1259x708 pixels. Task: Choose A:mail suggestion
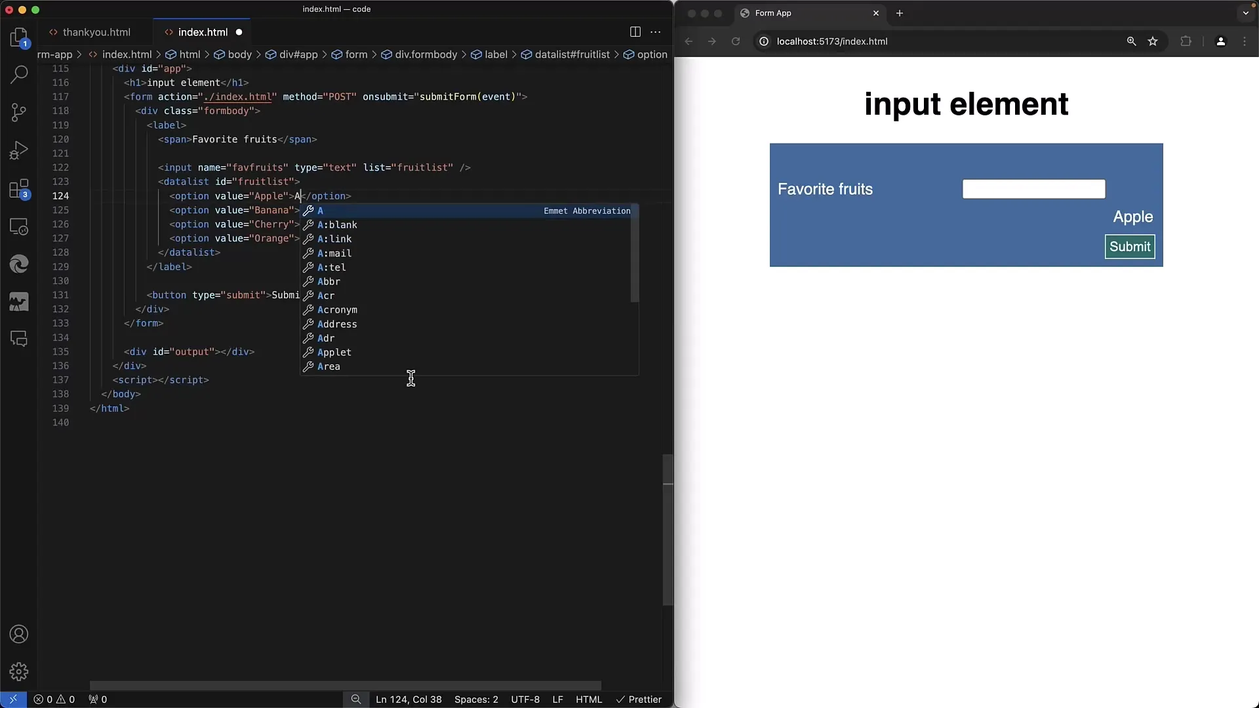coord(466,253)
